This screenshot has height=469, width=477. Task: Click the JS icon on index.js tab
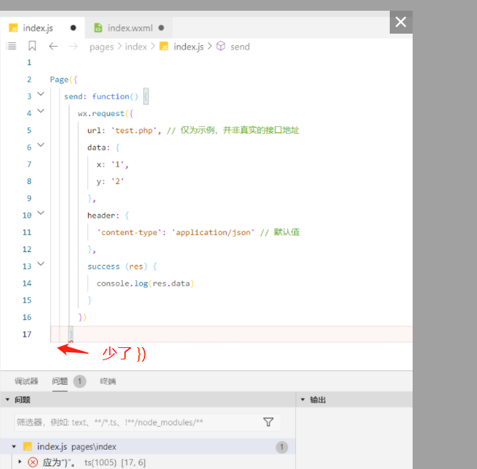click(x=13, y=28)
